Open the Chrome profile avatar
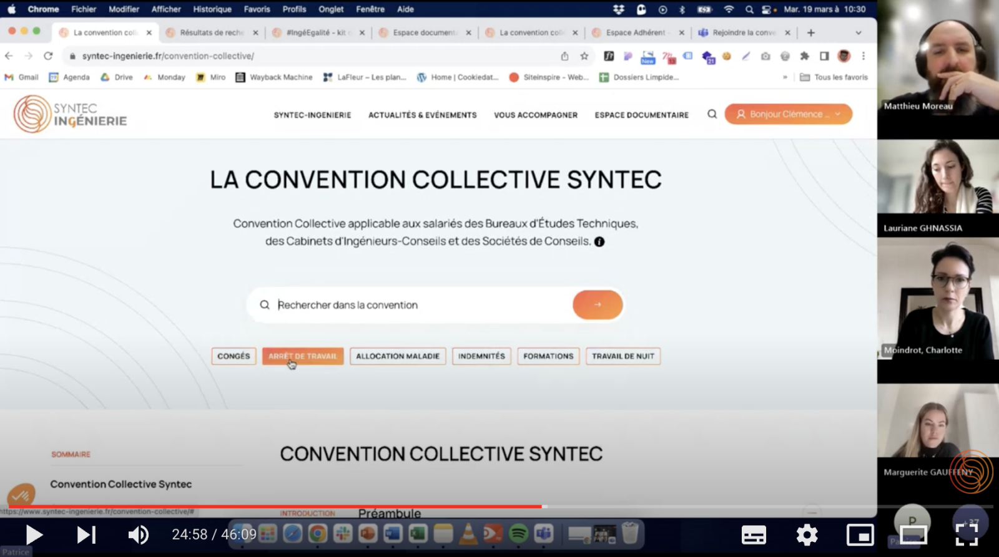Screen dimensions: 999x557 [844, 56]
